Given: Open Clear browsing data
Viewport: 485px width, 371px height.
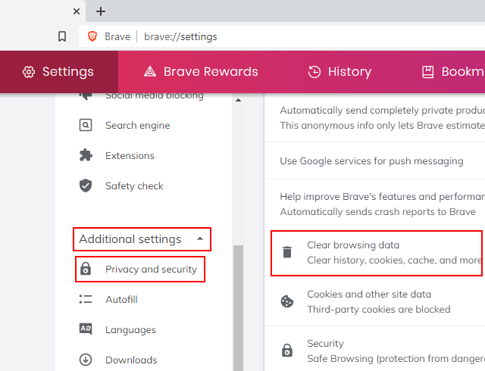Looking at the screenshot, I should 377,253.
